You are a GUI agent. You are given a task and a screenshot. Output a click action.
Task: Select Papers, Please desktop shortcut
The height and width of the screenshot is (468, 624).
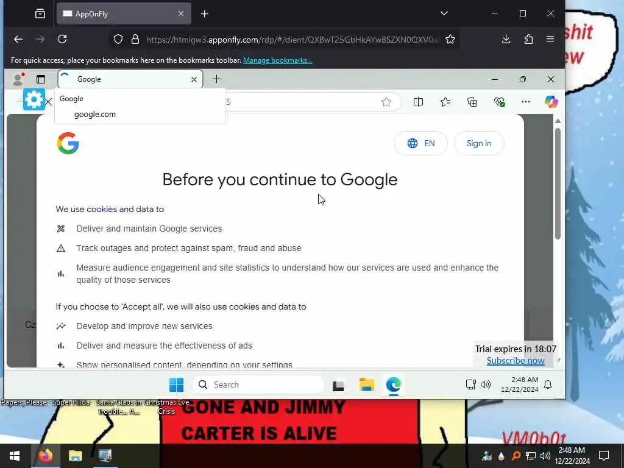click(24, 402)
